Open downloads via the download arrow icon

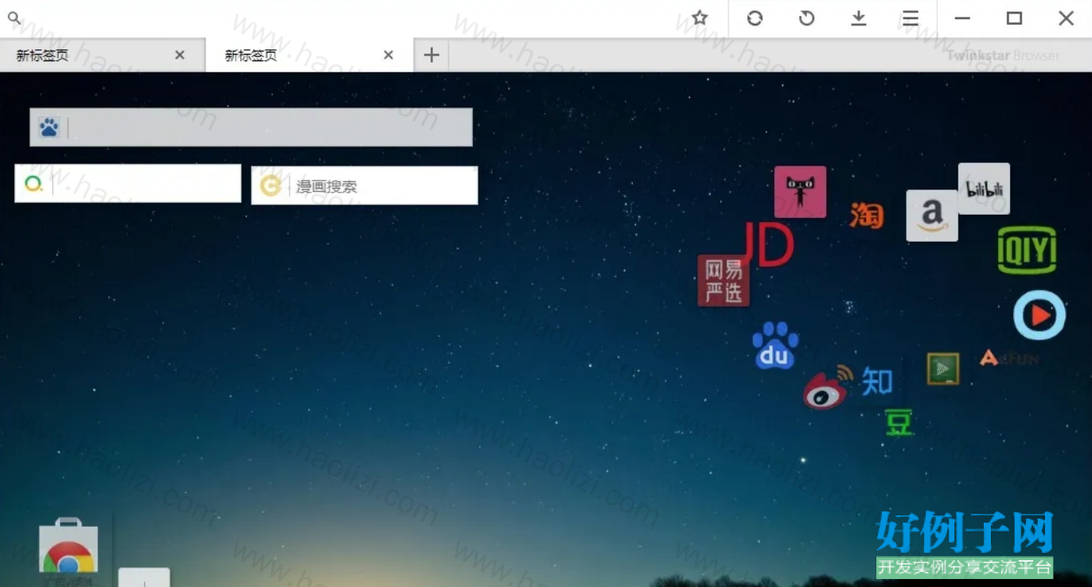coord(859,17)
